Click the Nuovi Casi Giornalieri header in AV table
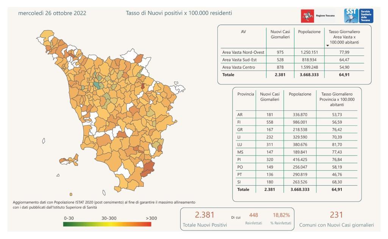388x239 pixels. tap(280, 35)
